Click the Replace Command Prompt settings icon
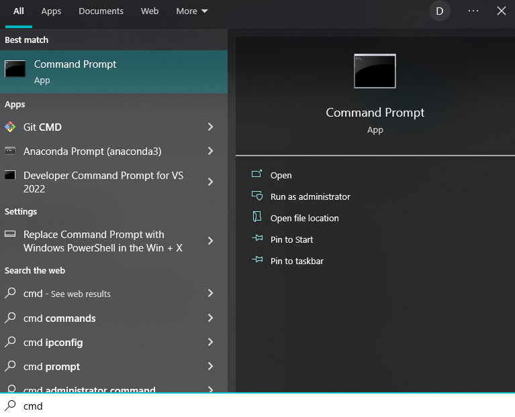 click(10, 234)
